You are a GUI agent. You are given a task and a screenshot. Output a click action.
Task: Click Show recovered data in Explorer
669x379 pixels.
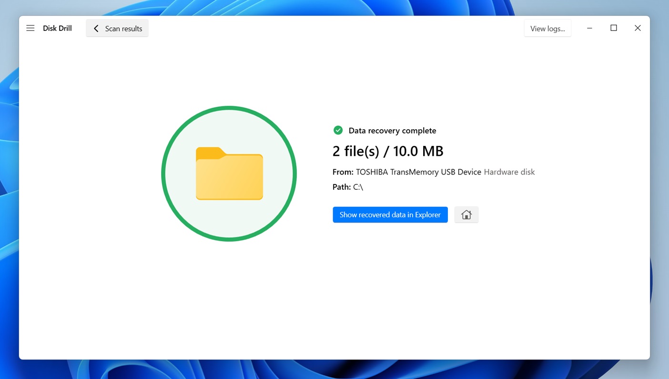[390, 215]
